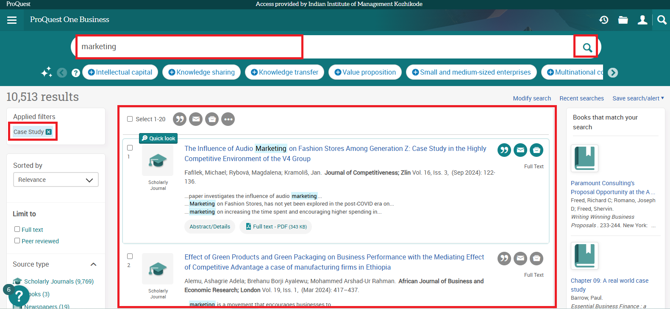
Task: Open the My Research folder icon
Action: 623,20
